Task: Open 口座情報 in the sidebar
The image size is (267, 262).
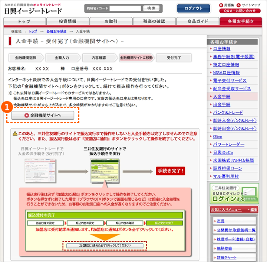Action: coord(221,49)
